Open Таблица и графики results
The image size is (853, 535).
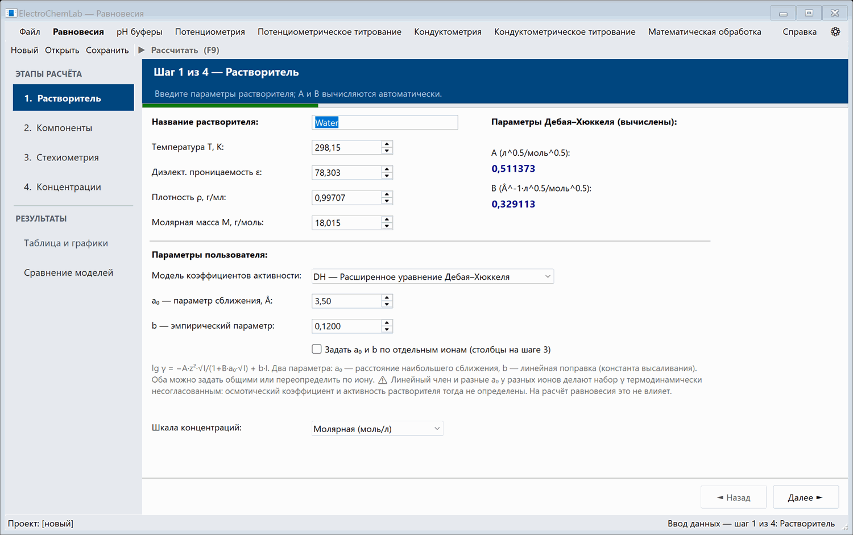point(73,243)
